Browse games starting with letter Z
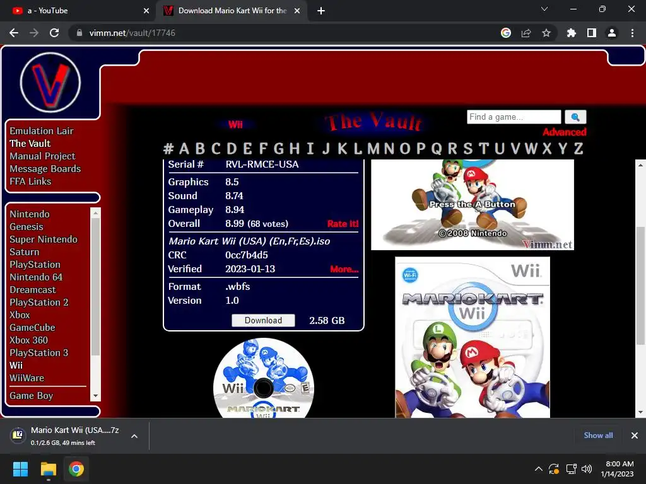 578,149
